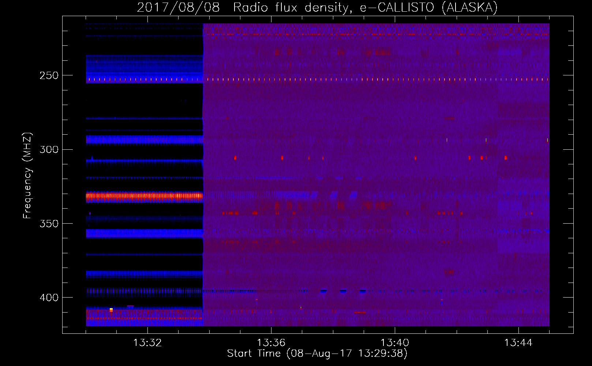Viewport: 592px width, 366px height.
Task: Click the Frequency (MHZ) axis title
Action: pyautogui.click(x=27, y=176)
